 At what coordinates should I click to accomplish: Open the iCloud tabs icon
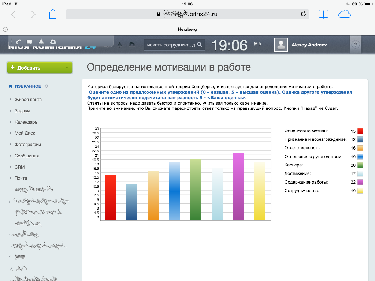coord(344,14)
